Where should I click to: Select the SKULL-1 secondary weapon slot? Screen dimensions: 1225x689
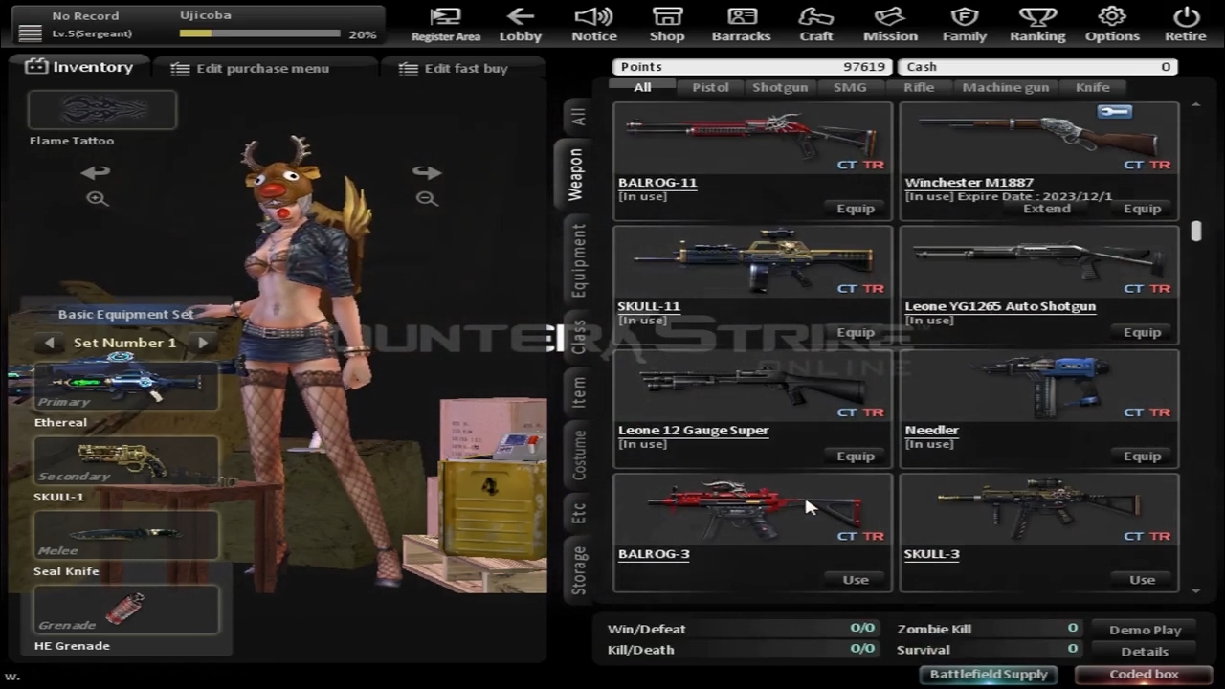tap(125, 461)
